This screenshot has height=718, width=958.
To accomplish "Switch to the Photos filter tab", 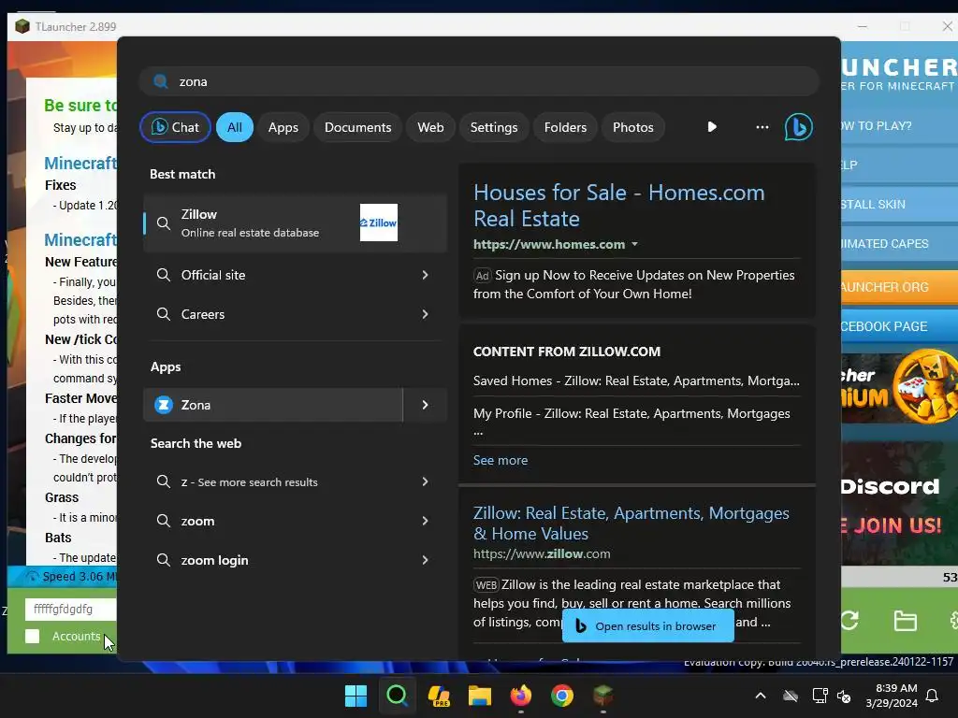I will pyautogui.click(x=633, y=127).
